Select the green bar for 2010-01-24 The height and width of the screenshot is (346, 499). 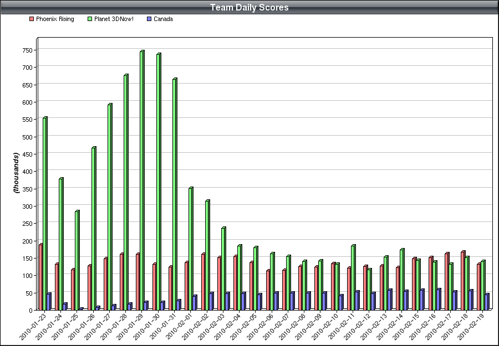pos(61,244)
